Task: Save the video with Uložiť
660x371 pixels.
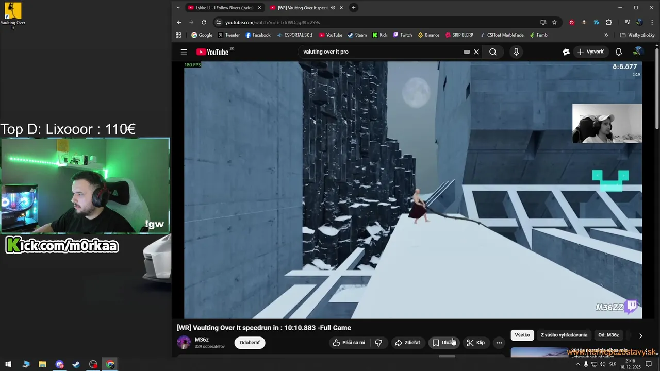Action: [444, 343]
